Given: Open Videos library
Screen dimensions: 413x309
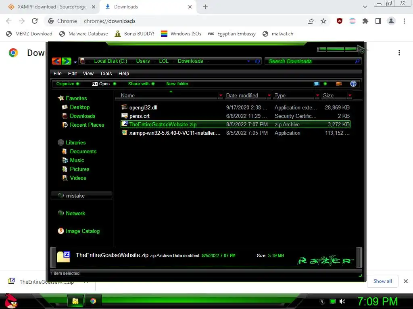Looking at the screenshot, I should click(x=78, y=178).
